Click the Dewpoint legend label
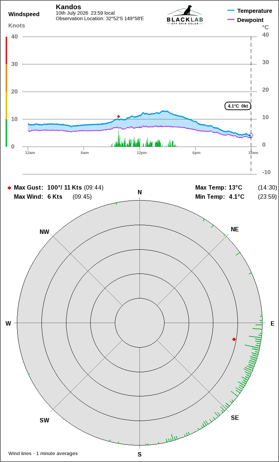Screen dimensions: 279x462 [x=250, y=20]
